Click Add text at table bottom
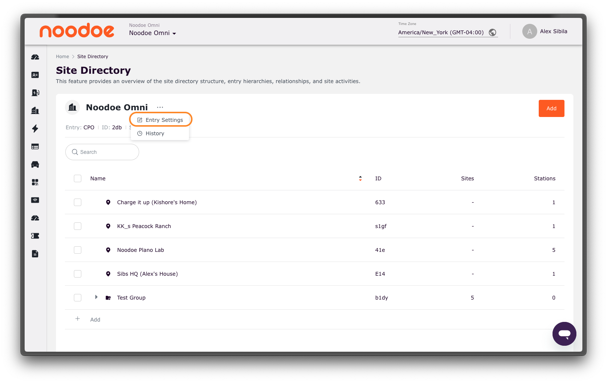The image size is (607, 383). tap(95, 320)
